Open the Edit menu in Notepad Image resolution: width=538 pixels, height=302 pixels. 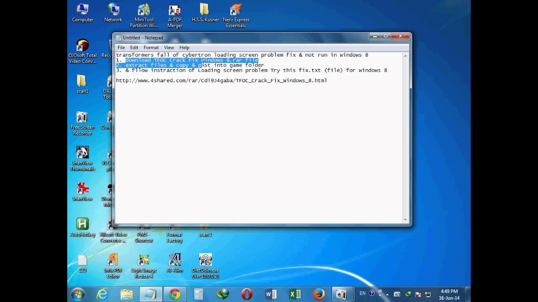pyautogui.click(x=134, y=47)
